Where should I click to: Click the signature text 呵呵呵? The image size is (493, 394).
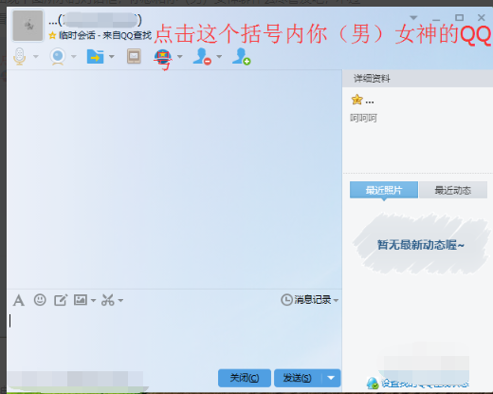[363, 118]
